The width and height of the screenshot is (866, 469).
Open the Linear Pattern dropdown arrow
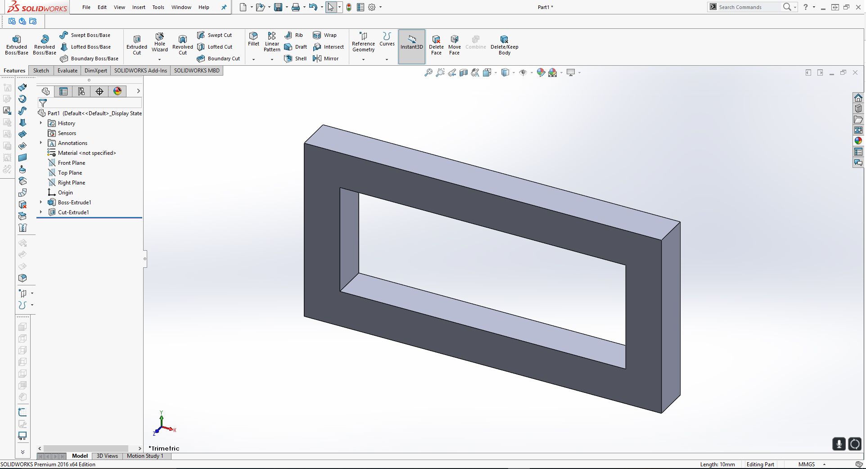click(272, 59)
